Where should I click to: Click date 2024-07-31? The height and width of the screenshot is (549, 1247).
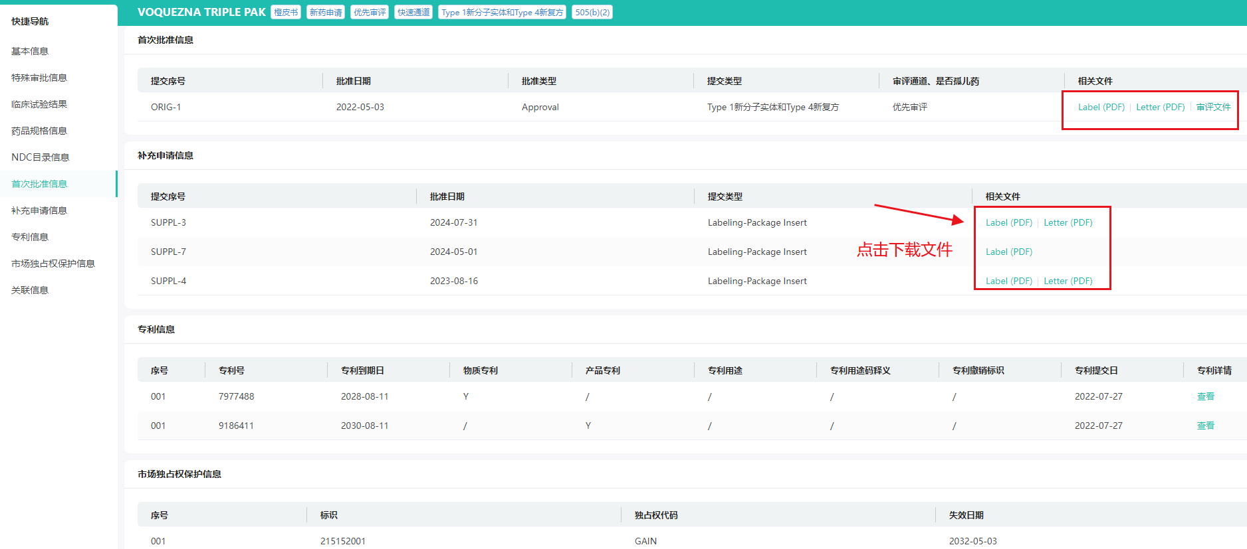point(454,222)
